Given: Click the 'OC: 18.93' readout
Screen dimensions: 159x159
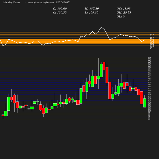Looking at the screenshot, I should pos(124,9).
